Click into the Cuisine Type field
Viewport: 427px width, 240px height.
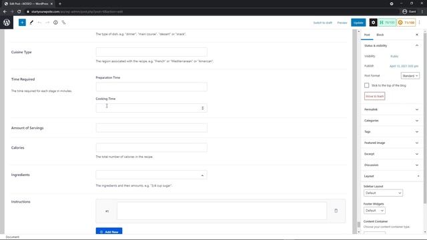click(151, 52)
